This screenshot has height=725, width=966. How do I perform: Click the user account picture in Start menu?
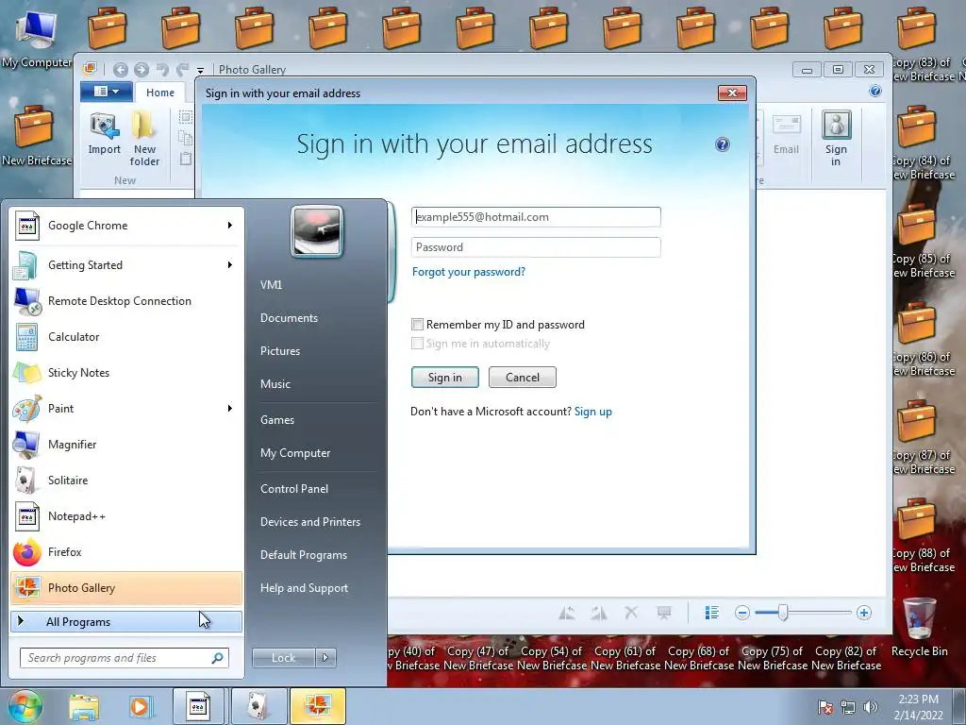click(317, 231)
